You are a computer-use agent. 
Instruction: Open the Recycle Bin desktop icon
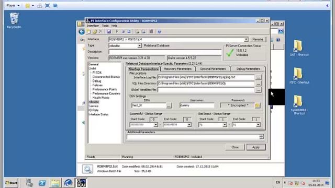click(14, 21)
